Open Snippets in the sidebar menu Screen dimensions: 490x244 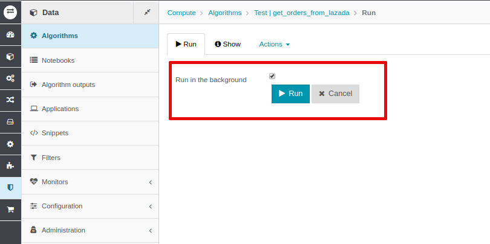tap(90, 133)
